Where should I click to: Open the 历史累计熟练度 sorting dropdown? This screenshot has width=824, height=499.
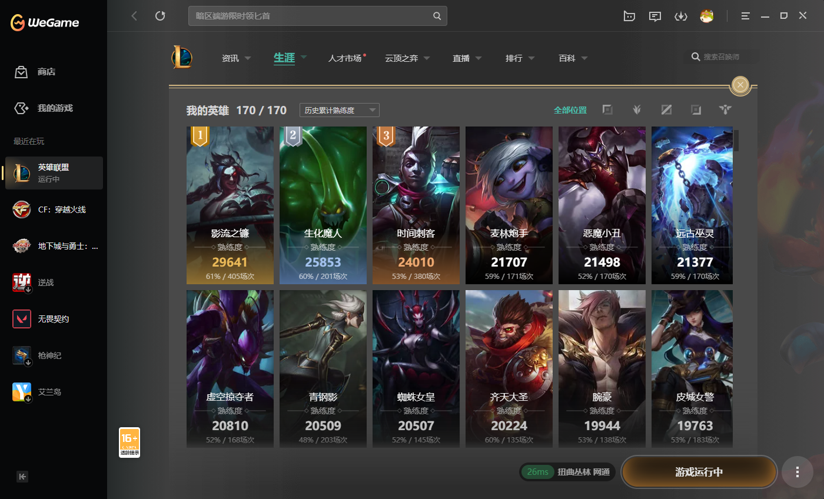(340, 110)
